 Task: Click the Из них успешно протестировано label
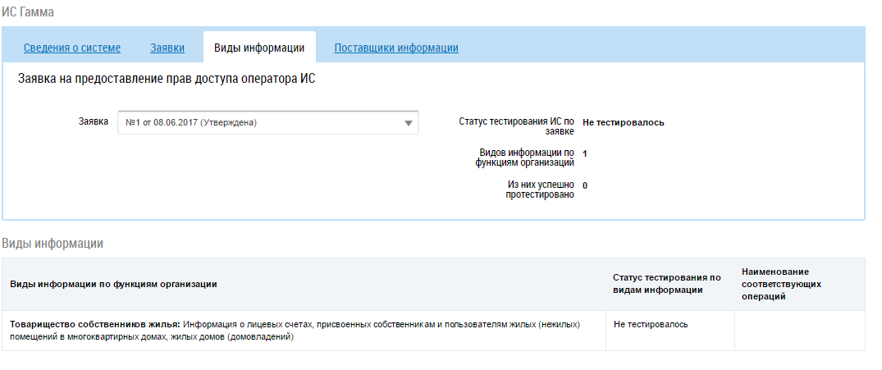coord(540,190)
